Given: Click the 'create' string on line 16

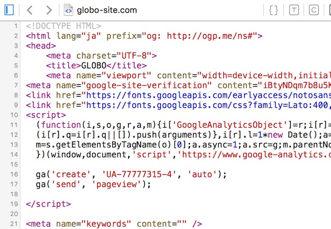Looking at the screenshot, I should click(71, 175).
